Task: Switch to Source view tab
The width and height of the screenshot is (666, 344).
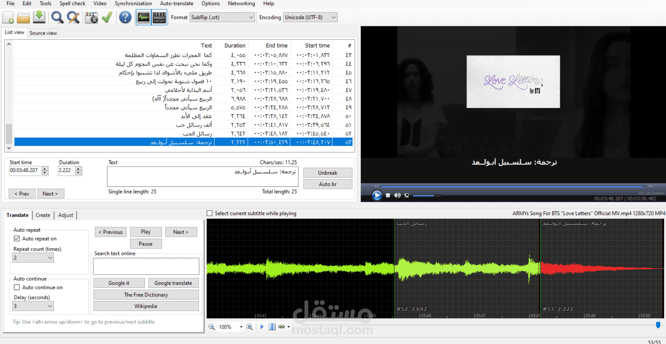Action: click(x=43, y=33)
